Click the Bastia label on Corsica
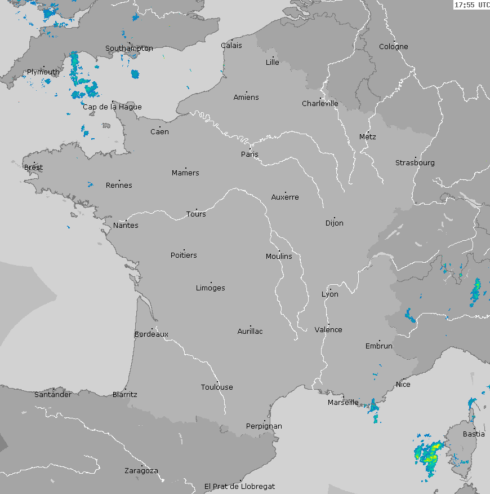Screen dimensions: 490x494 [x=473, y=434]
